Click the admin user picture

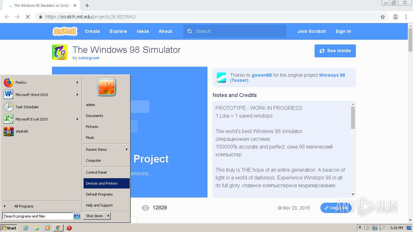click(106, 87)
